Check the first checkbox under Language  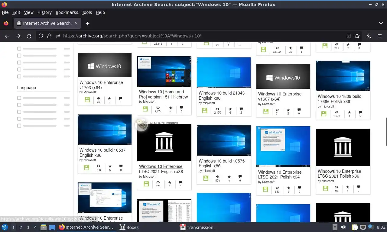coord(19,98)
